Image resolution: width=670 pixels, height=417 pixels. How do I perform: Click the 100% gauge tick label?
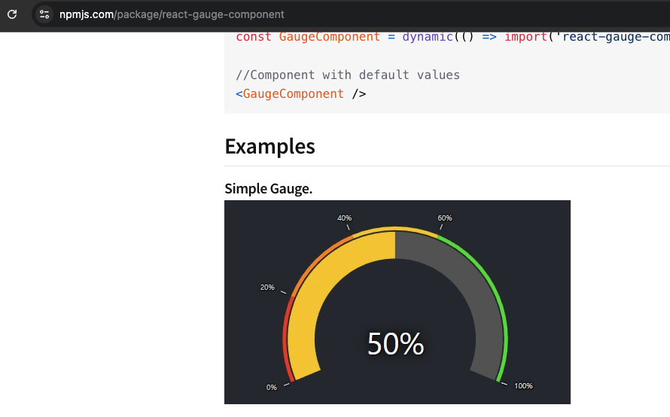pos(523,385)
